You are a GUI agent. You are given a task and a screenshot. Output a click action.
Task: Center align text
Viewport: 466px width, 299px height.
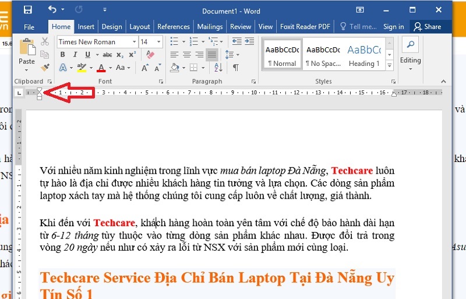[187, 55]
